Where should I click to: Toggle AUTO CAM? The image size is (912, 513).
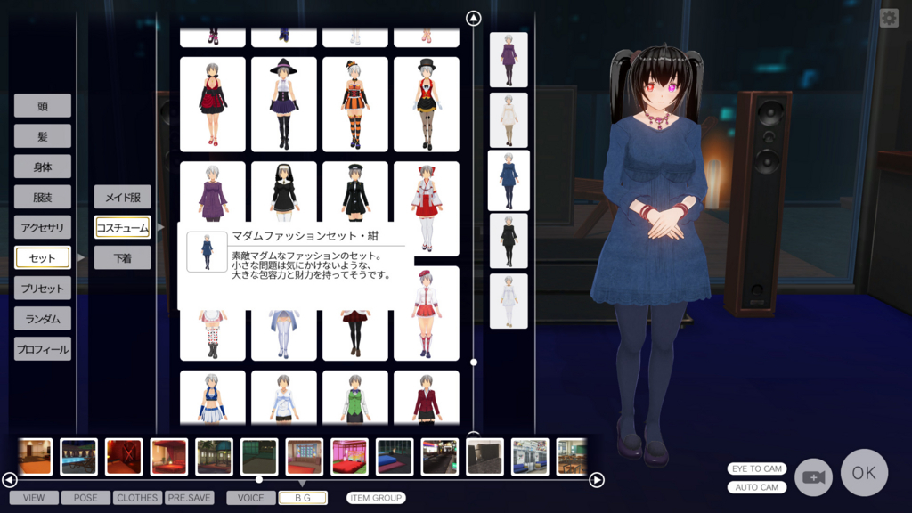pyautogui.click(x=757, y=487)
